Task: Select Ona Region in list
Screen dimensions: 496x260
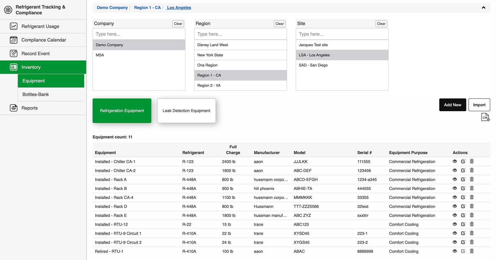Action: 241,65
